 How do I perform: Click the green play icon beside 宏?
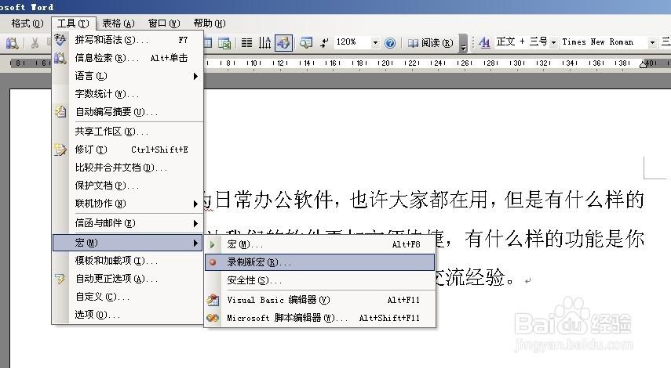212,244
